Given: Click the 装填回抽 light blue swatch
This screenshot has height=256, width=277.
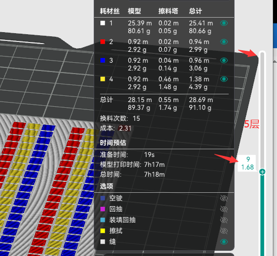Looking at the screenshot, I should pos(103,220).
